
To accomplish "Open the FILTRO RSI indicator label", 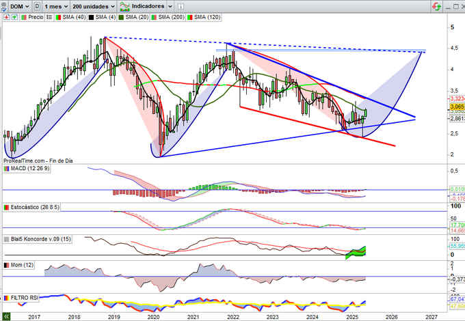I will coord(25,298).
